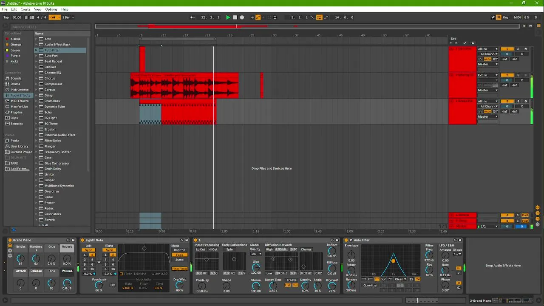Open the Edit menu
544x306 pixels.
(x=14, y=9)
